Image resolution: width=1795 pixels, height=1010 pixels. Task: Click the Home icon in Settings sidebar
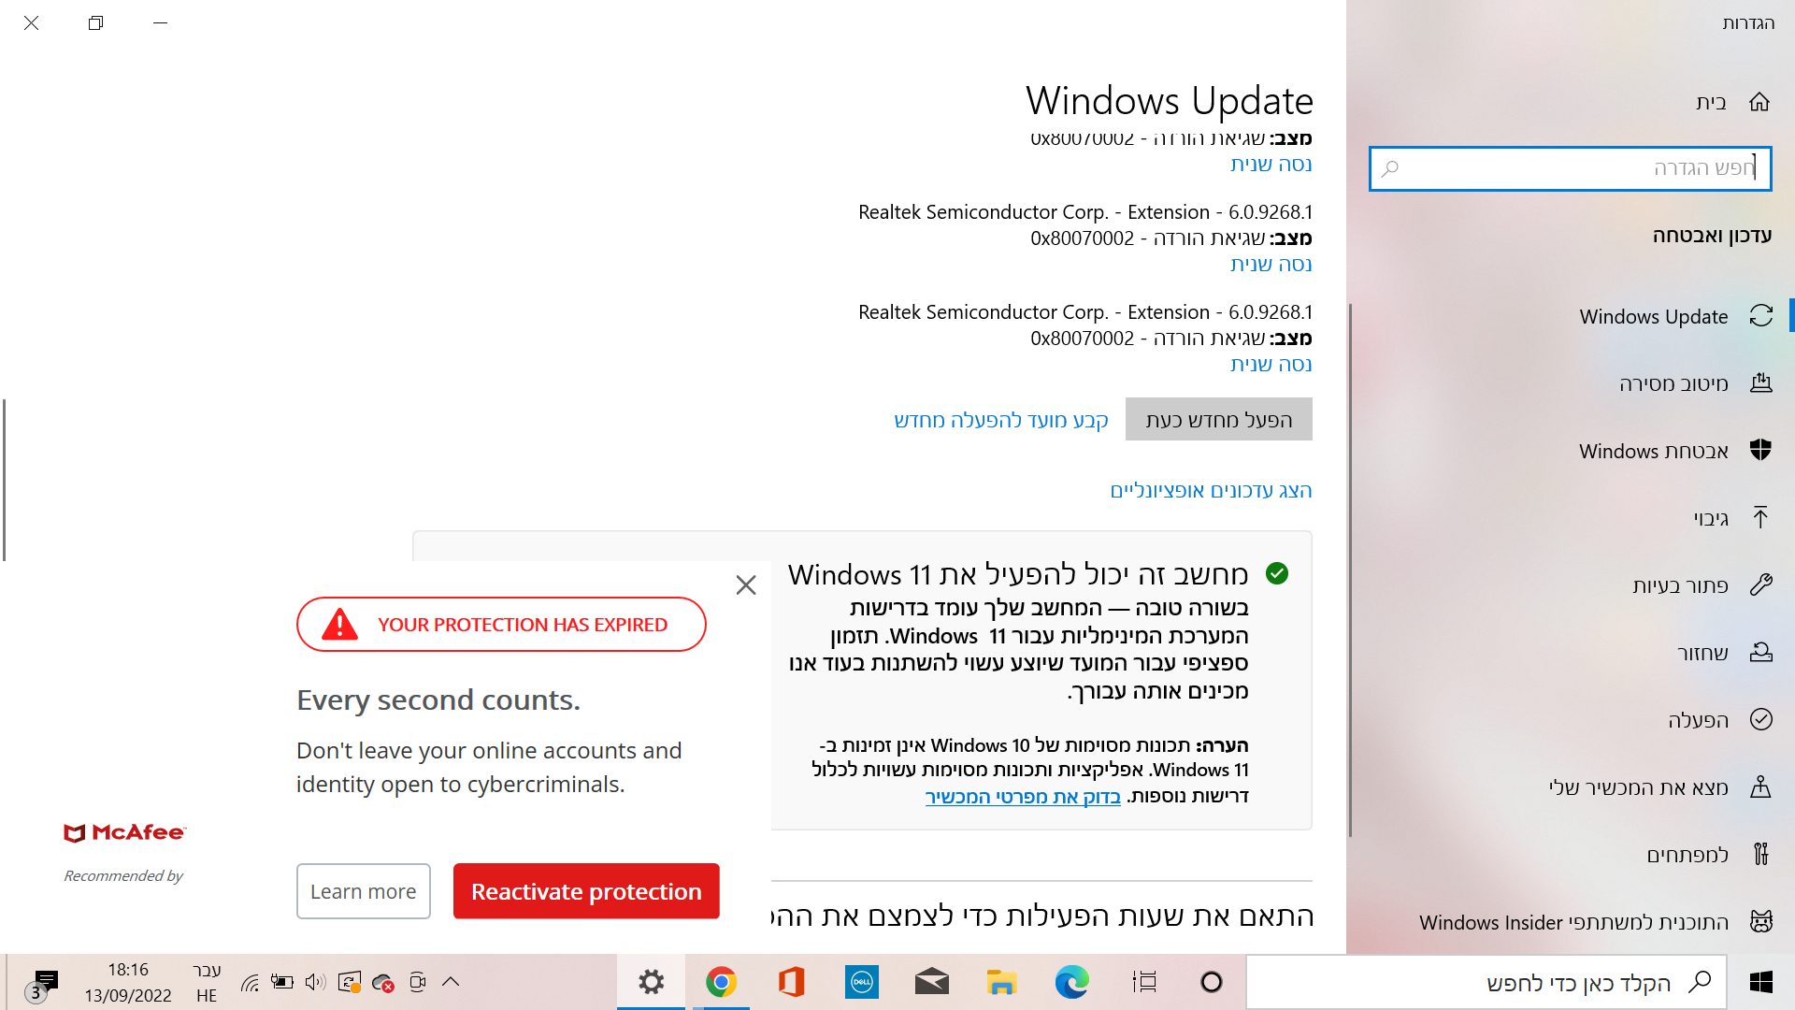(1759, 102)
